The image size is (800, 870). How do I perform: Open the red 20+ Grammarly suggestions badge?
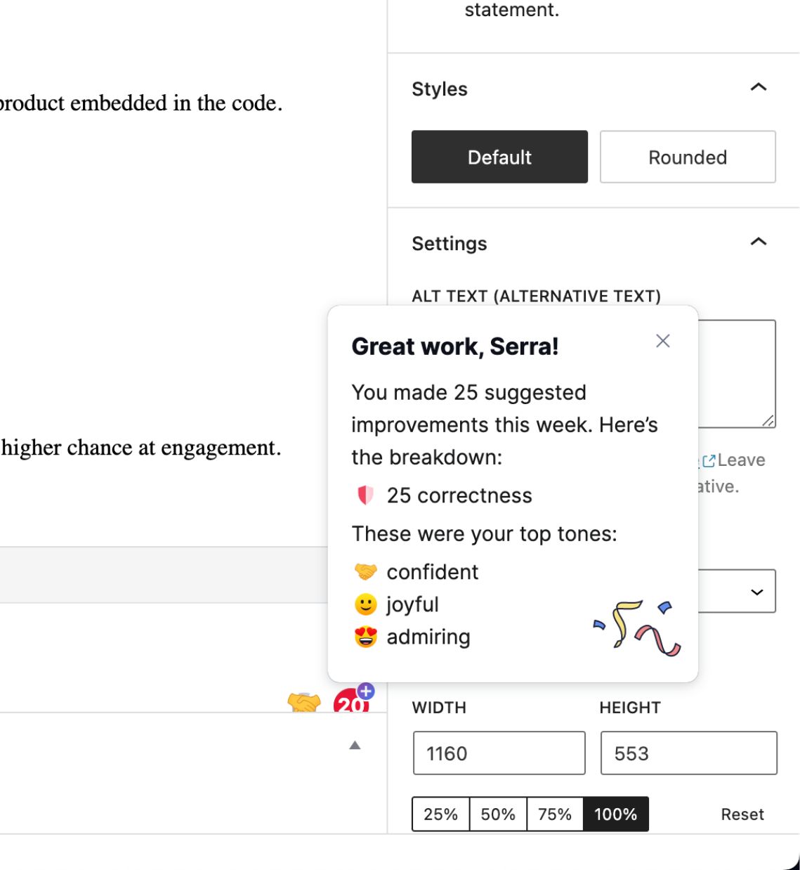(x=349, y=703)
